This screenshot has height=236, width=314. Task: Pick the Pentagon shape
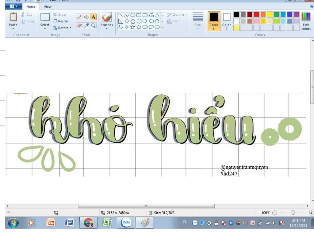point(133,21)
